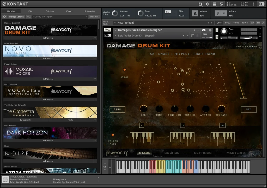
Task: Open Kontakt options gear icon
Action: click(207, 4)
